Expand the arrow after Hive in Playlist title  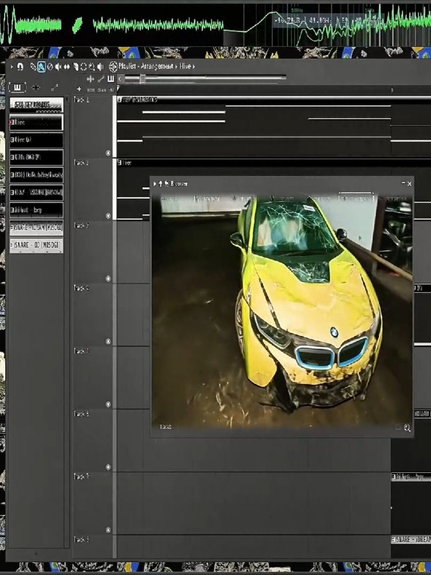tap(193, 67)
